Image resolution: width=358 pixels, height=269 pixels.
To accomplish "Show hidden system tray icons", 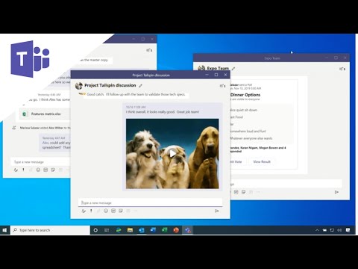I will pos(317,230).
